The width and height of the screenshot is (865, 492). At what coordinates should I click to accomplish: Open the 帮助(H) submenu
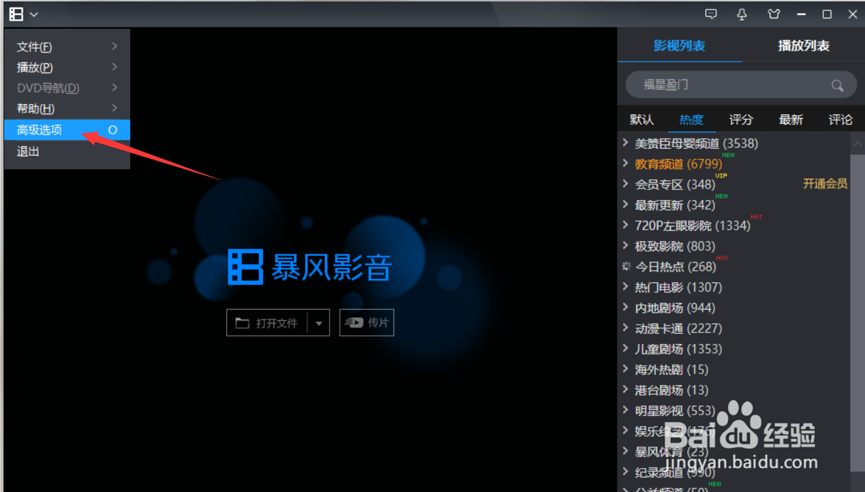[66, 108]
